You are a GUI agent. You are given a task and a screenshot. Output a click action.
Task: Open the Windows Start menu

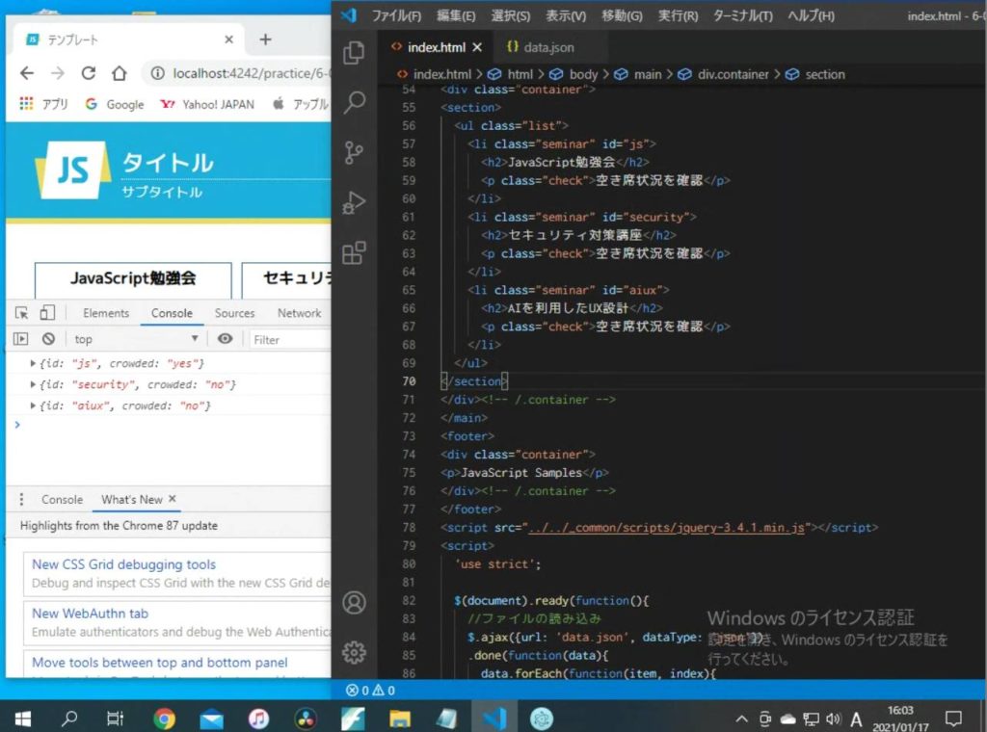[x=23, y=718]
